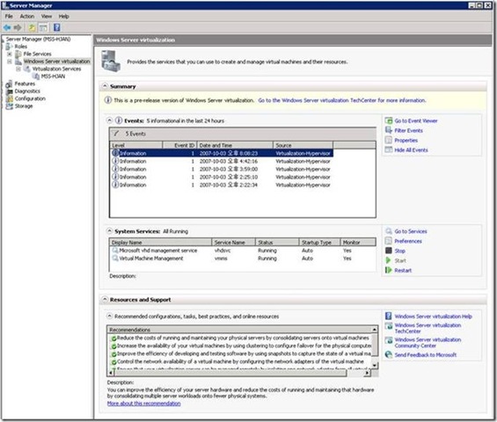
Task: Open the View menu
Action: (x=47, y=16)
